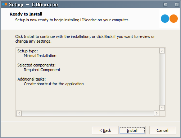Click the horizontal scroll right arrow
The height and width of the screenshot is (138, 181).
(157, 113)
